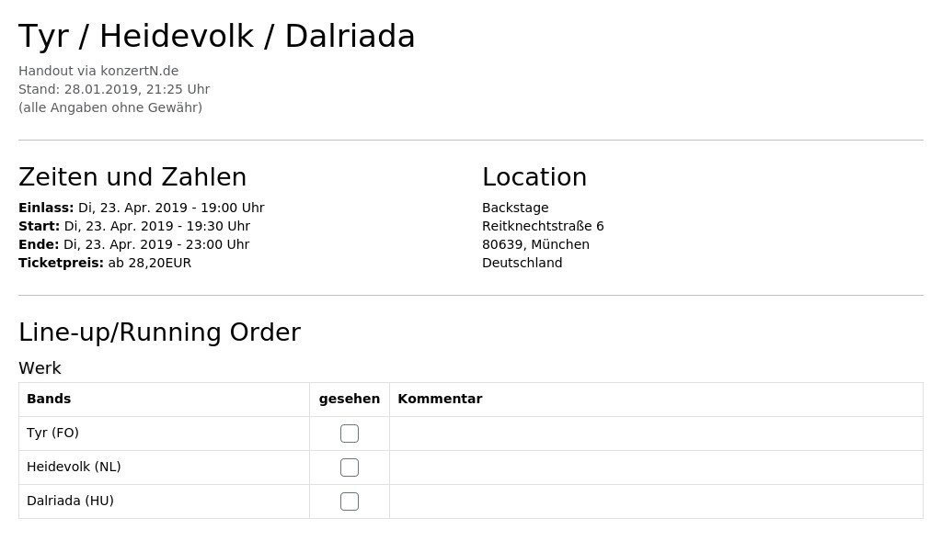This screenshot has height=552, width=942.
Task: Click the Tyr (FO) band name
Action: 52,433
